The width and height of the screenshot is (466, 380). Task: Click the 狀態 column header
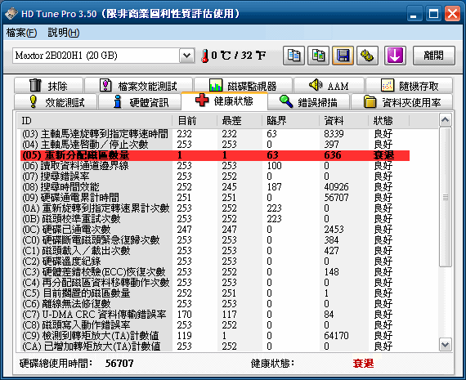pos(389,121)
